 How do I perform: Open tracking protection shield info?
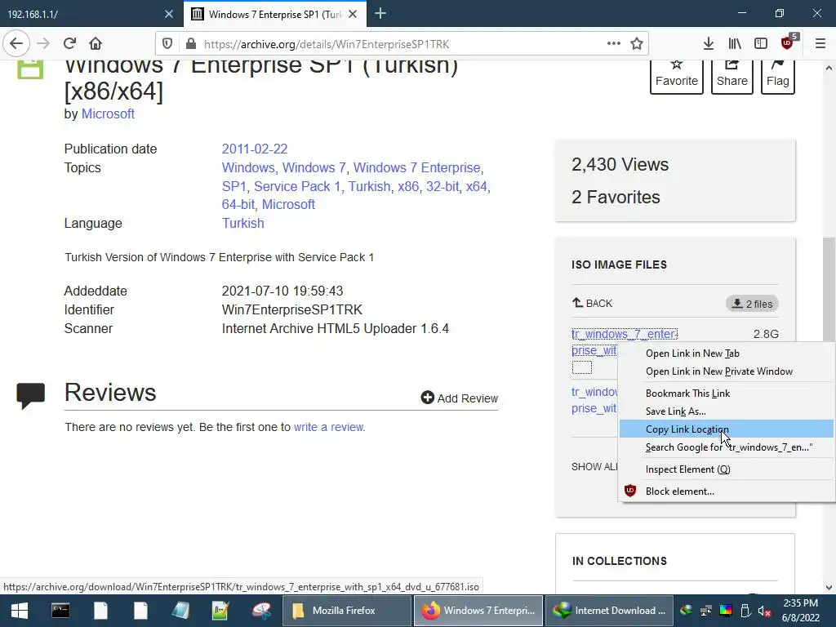(x=167, y=44)
